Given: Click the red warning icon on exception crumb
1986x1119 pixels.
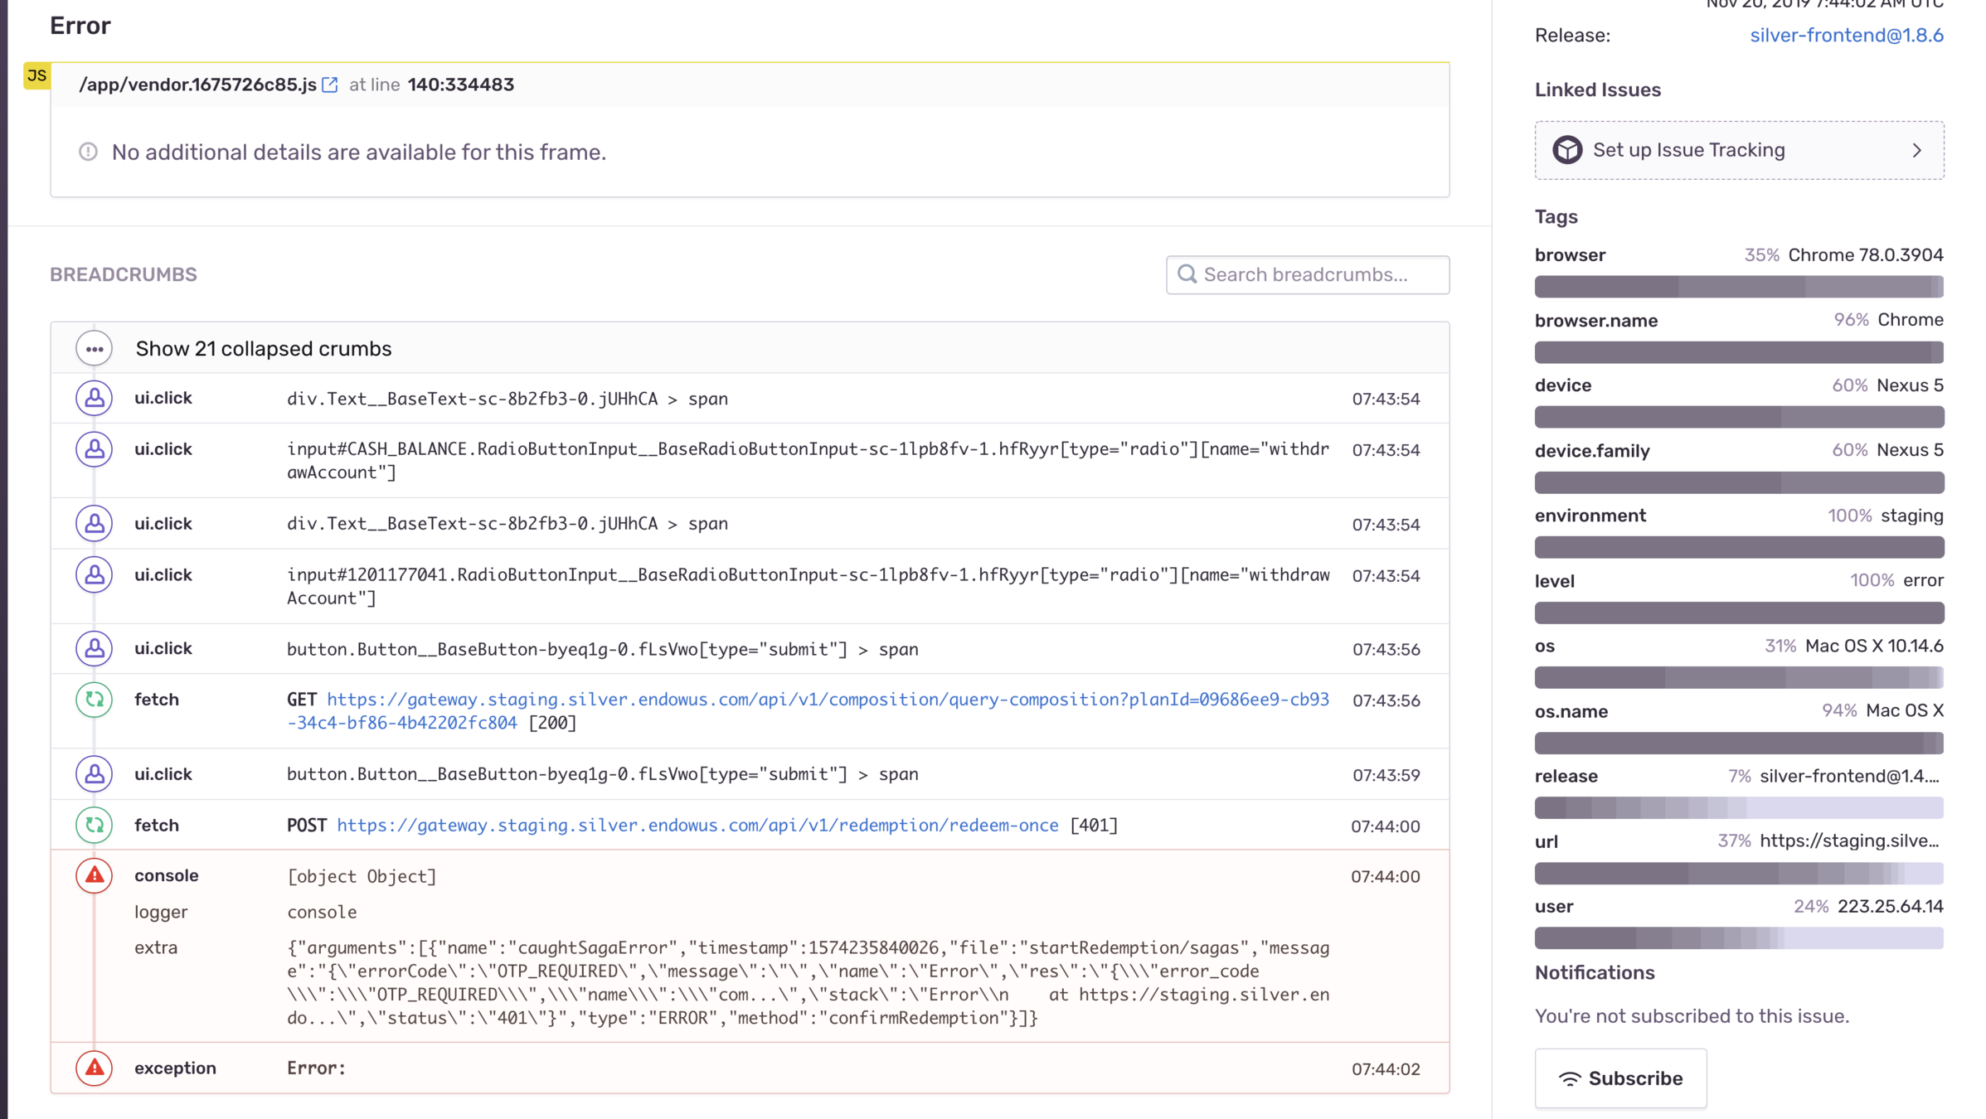Looking at the screenshot, I should pos(95,1068).
